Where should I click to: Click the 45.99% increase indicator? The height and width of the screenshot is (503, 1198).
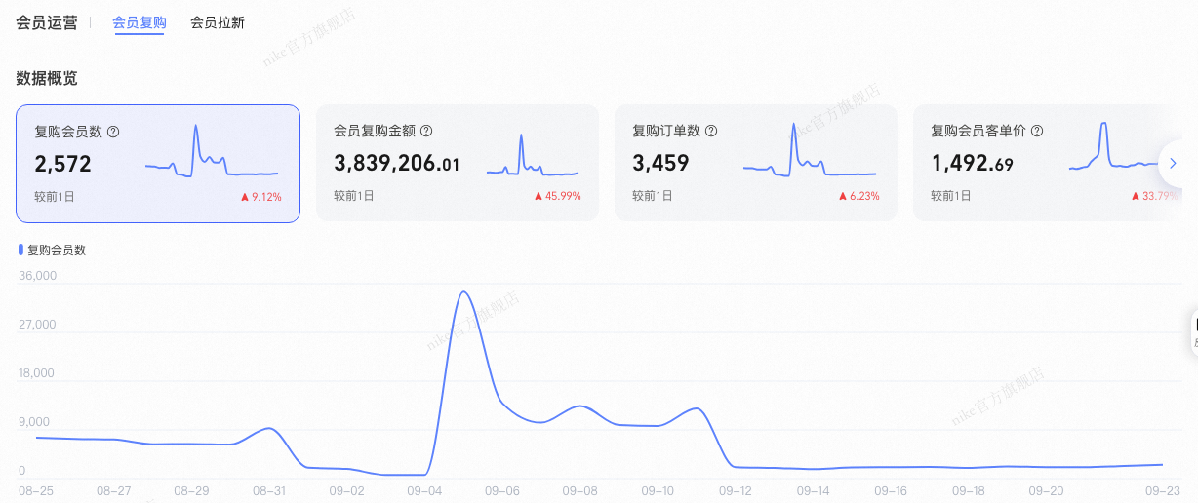click(558, 196)
